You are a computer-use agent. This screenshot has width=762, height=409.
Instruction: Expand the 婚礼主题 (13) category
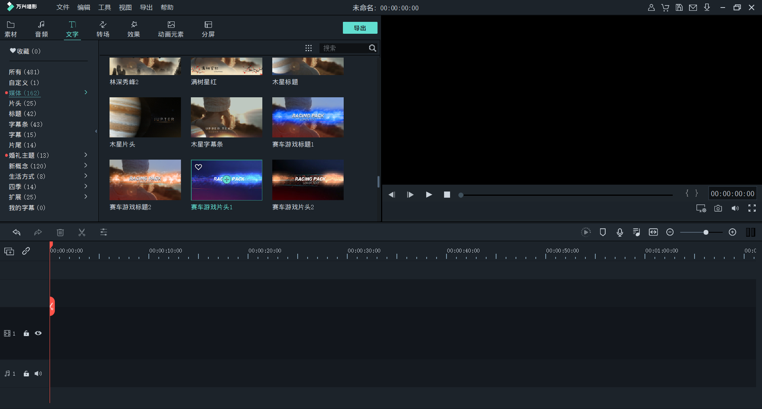[x=86, y=155]
